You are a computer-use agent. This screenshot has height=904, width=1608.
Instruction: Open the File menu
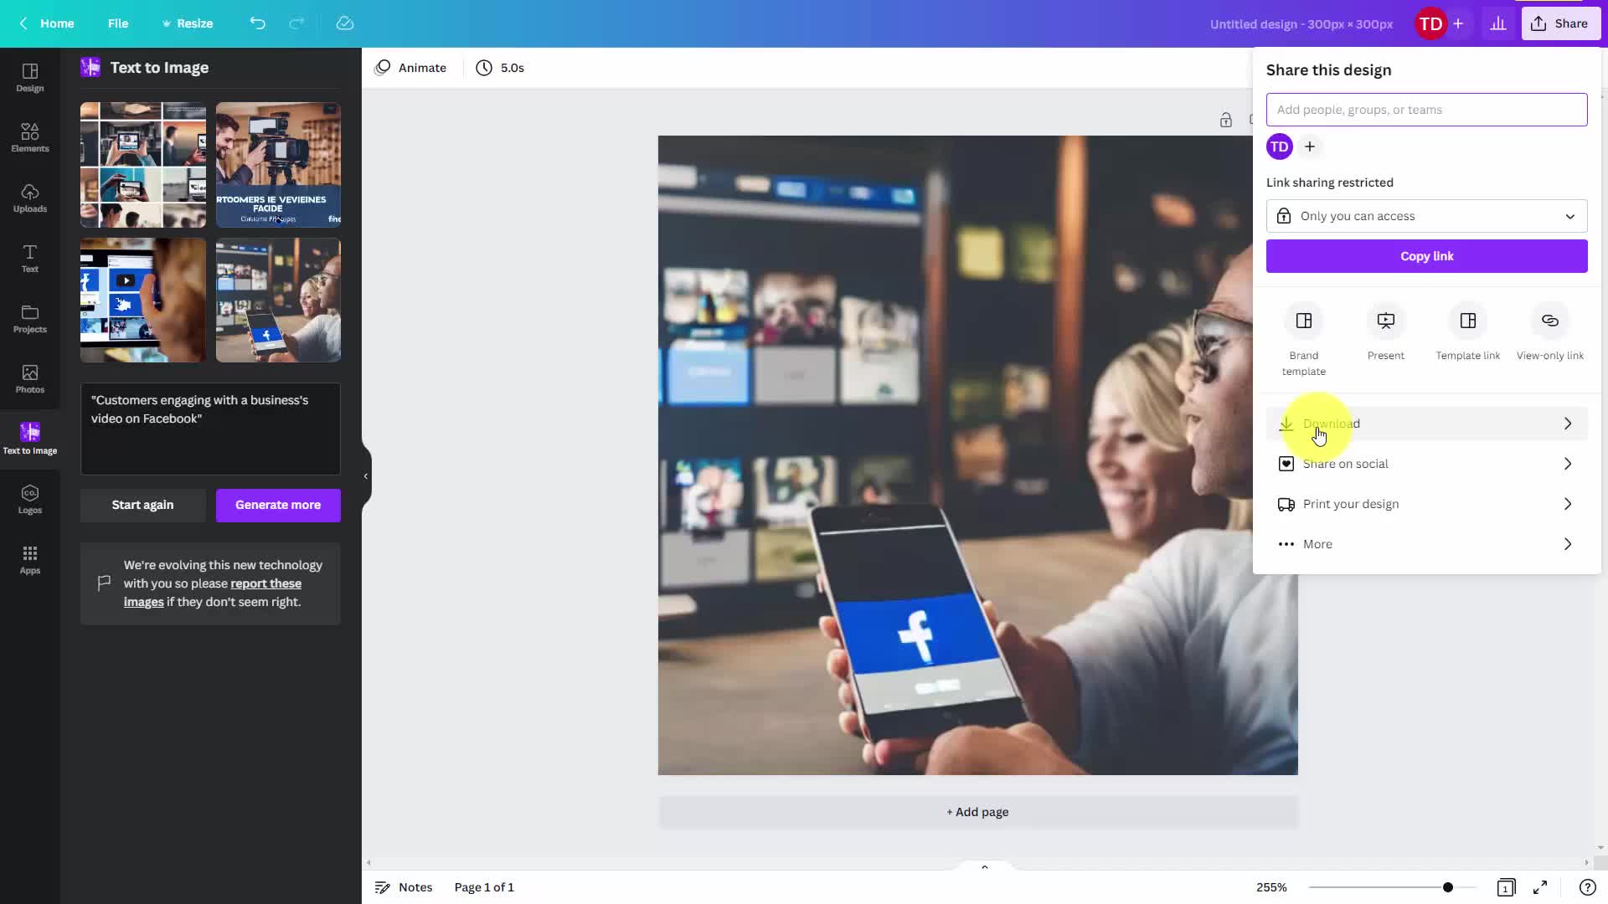point(118,23)
